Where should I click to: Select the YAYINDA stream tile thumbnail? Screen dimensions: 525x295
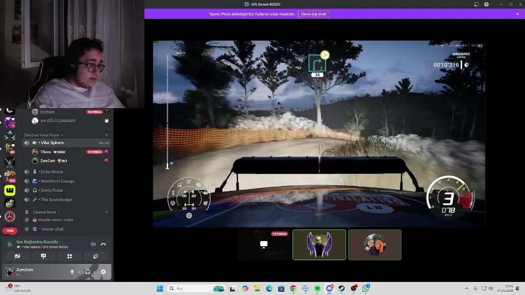click(264, 245)
